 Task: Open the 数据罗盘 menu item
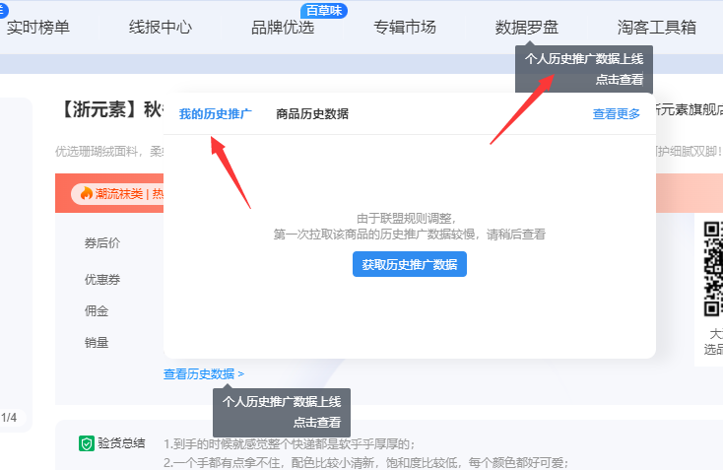[x=527, y=28]
